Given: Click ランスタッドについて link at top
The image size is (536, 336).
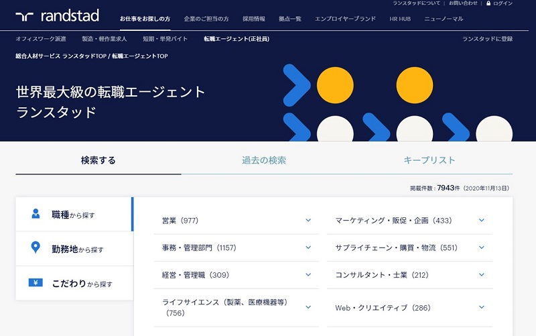Looking at the screenshot, I should 416,3.
